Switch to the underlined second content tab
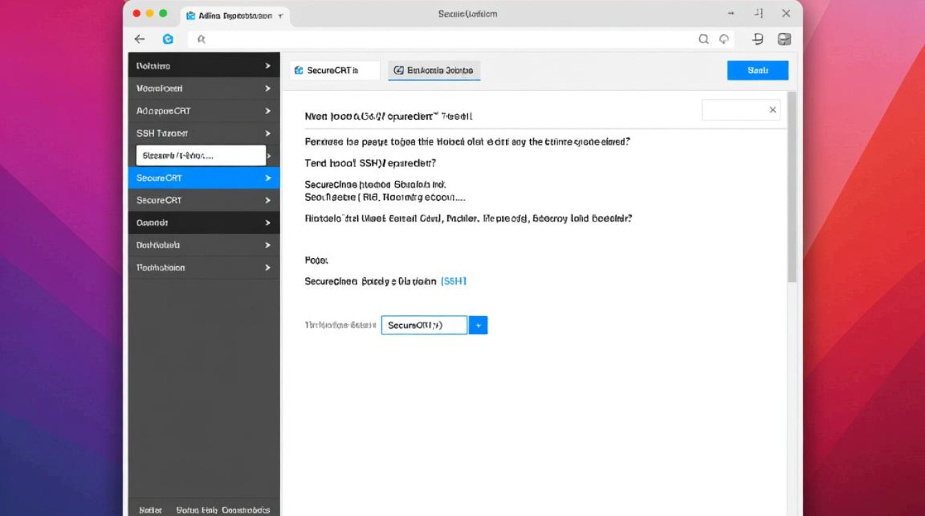The image size is (925, 516). (434, 70)
